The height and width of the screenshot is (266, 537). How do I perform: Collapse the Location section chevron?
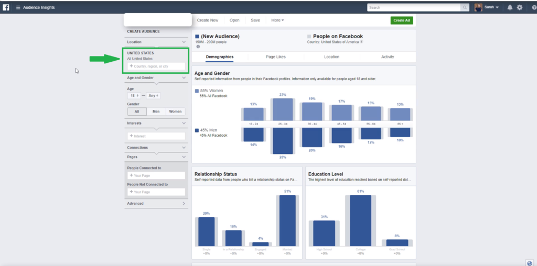(184, 42)
